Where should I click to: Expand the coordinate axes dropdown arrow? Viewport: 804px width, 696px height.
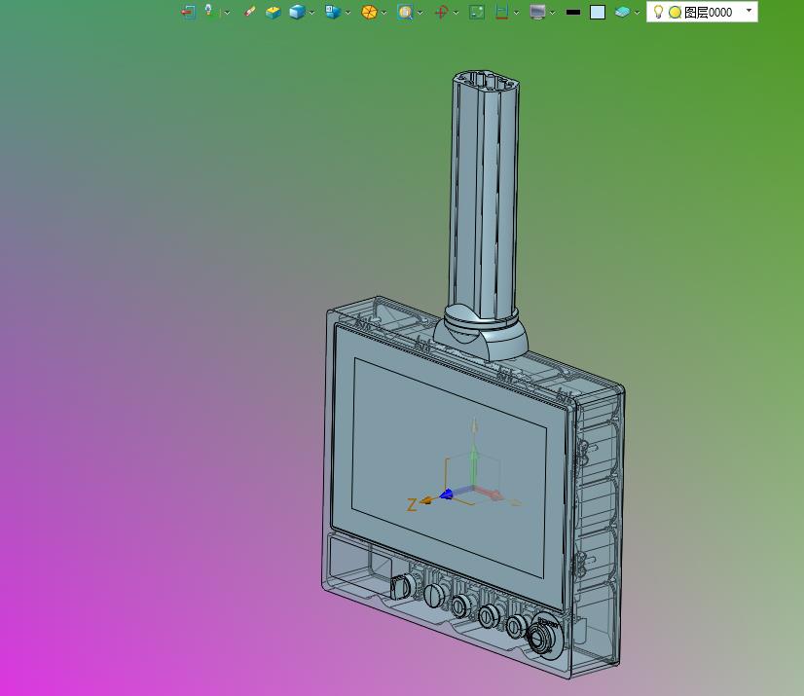(456, 13)
